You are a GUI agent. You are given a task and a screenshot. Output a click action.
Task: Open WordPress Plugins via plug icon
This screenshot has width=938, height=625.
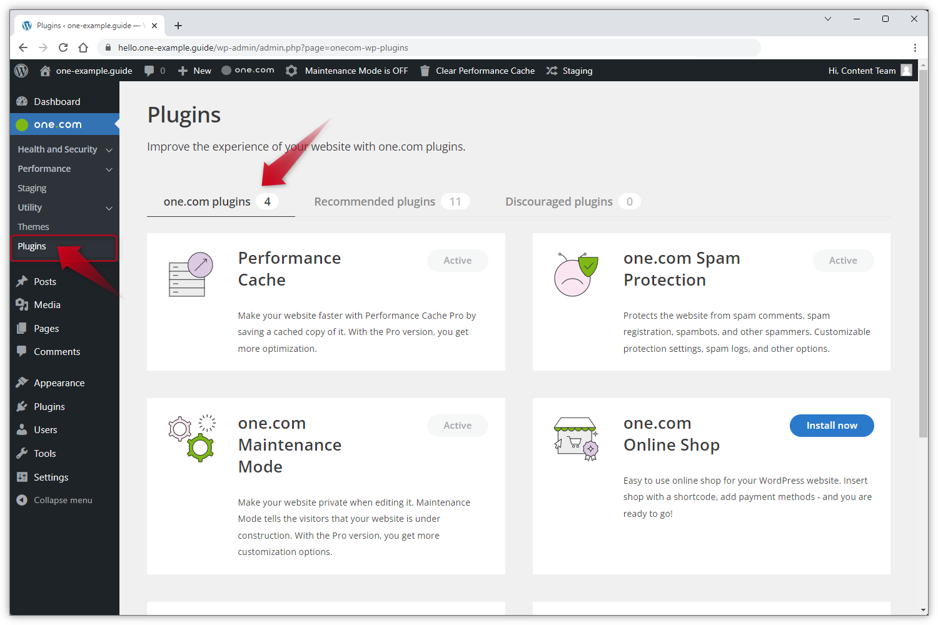pos(22,406)
